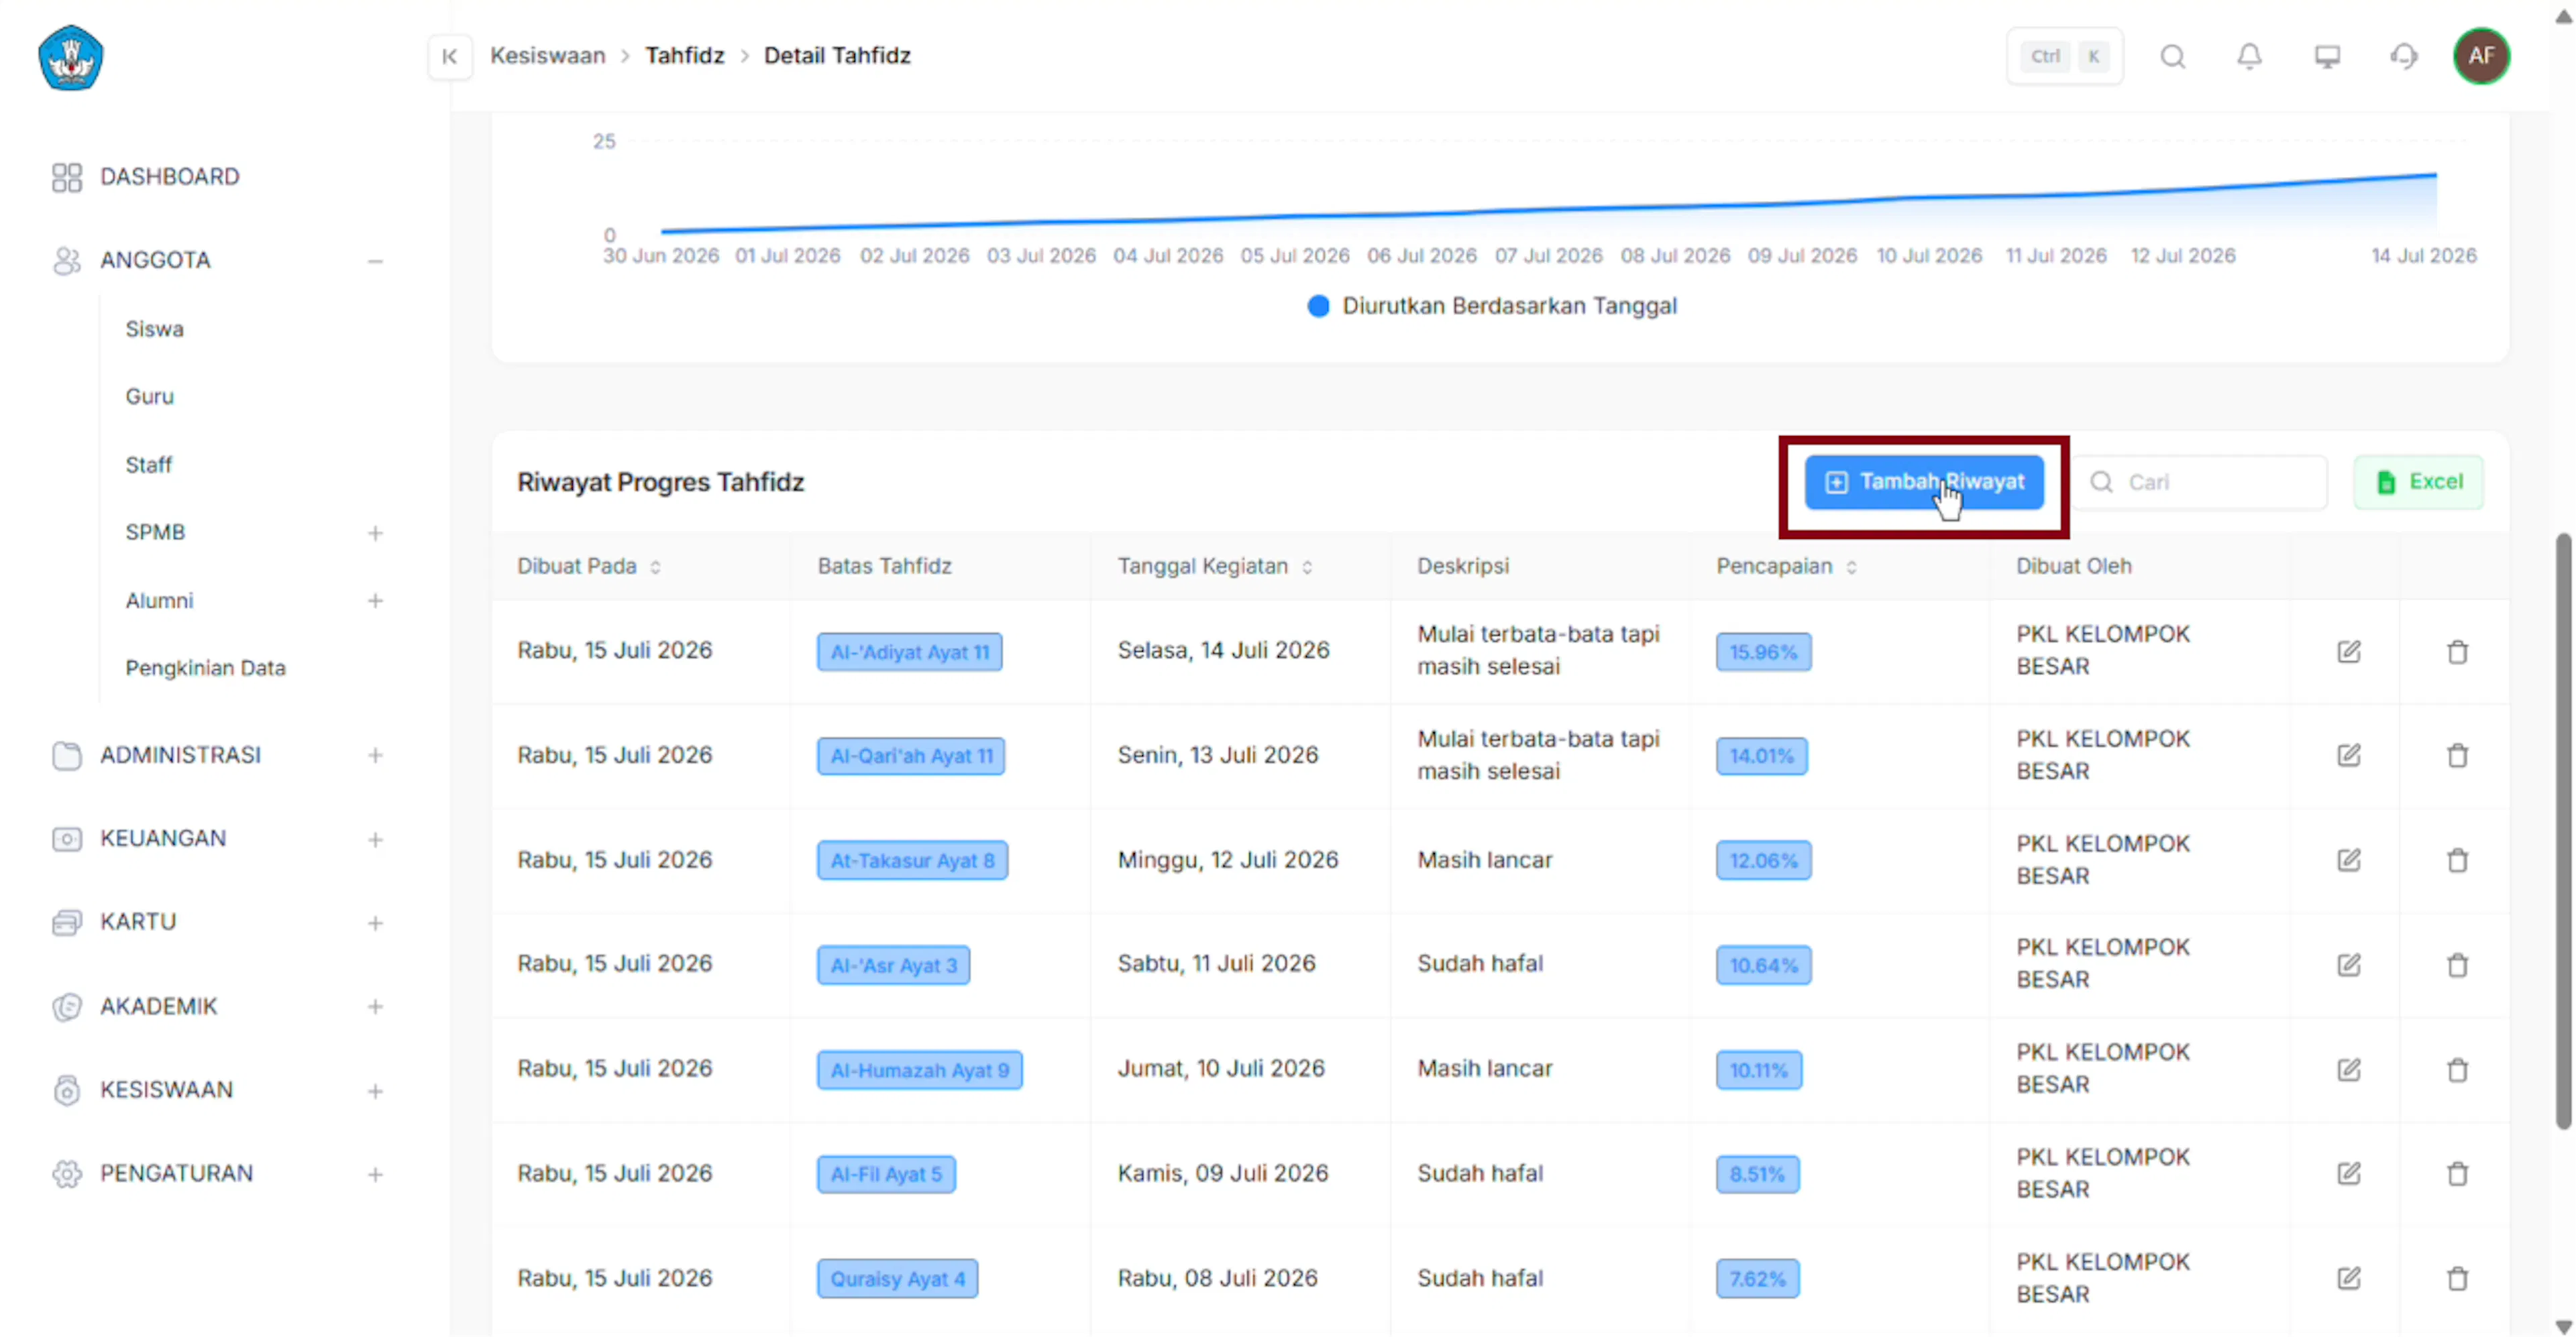The height and width of the screenshot is (1337, 2576).
Task: Click the date Selasa, 14 Juli 2026
Action: click(1223, 650)
